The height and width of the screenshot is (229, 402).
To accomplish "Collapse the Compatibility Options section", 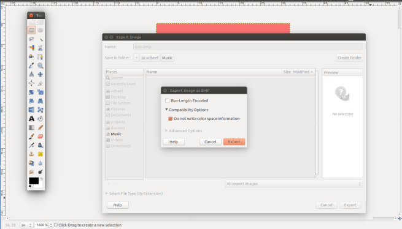I will pyautogui.click(x=166, y=110).
